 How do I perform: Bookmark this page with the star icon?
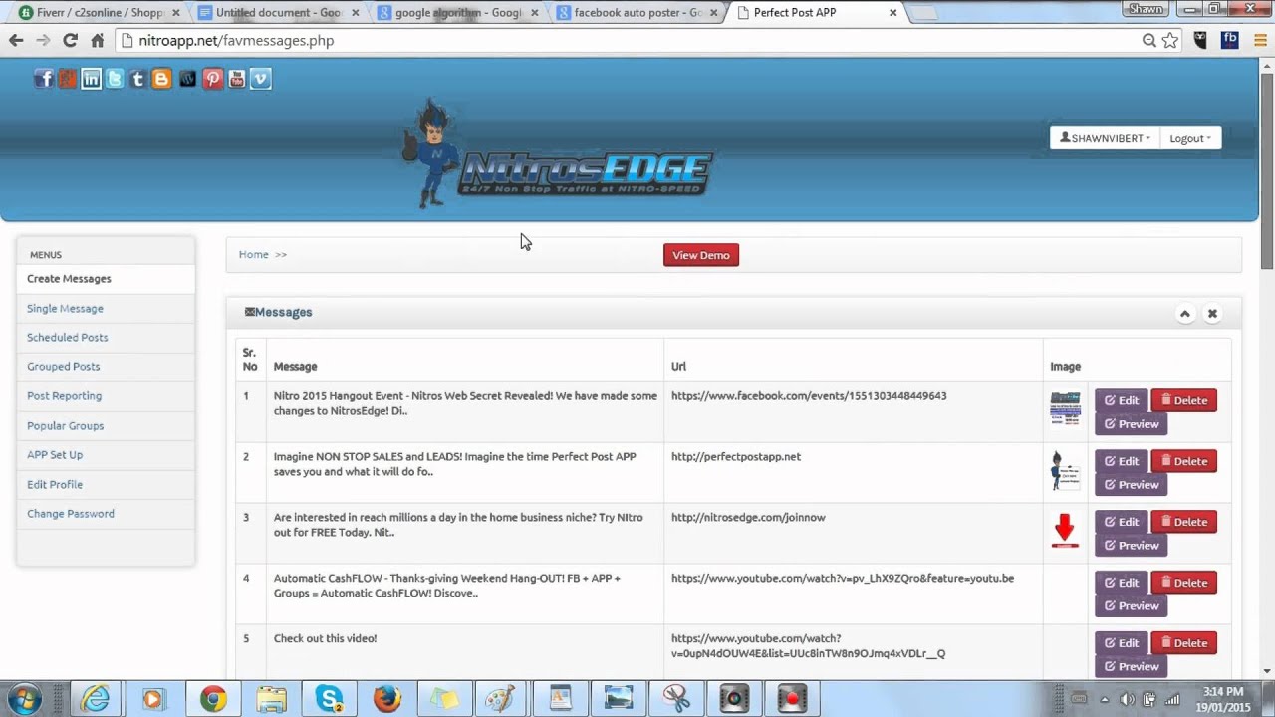(x=1170, y=40)
